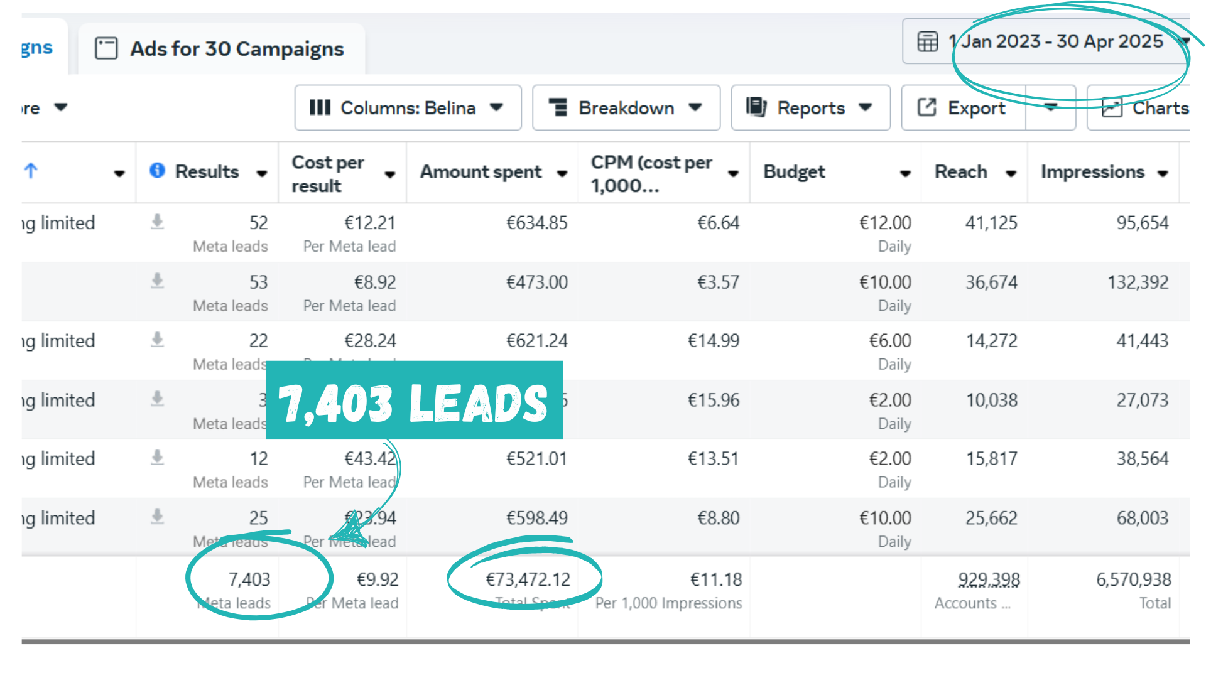Open the Export options arrow

click(1051, 107)
